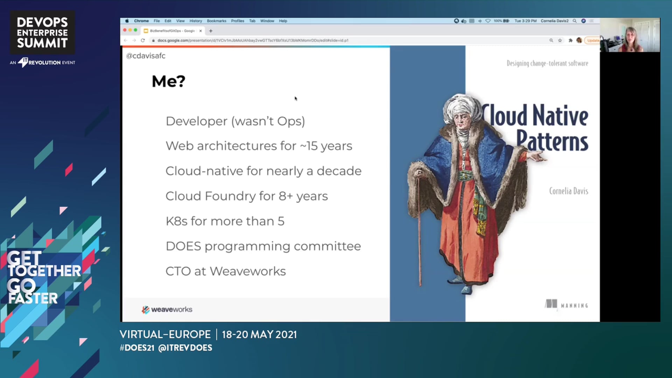
Task: Click the zoom magnifier in address bar
Action: (551, 41)
